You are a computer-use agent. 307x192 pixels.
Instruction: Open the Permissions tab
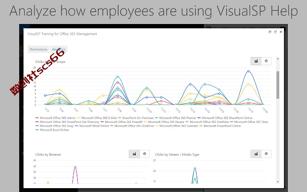pos(38,49)
